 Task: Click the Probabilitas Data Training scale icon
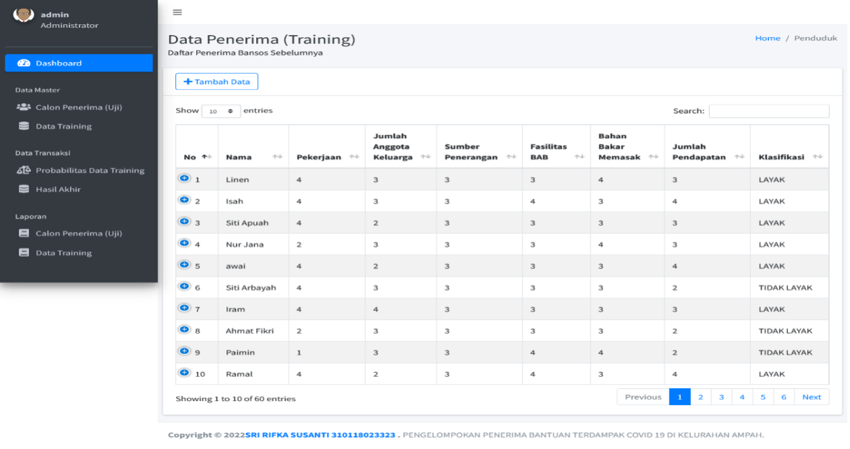point(24,171)
